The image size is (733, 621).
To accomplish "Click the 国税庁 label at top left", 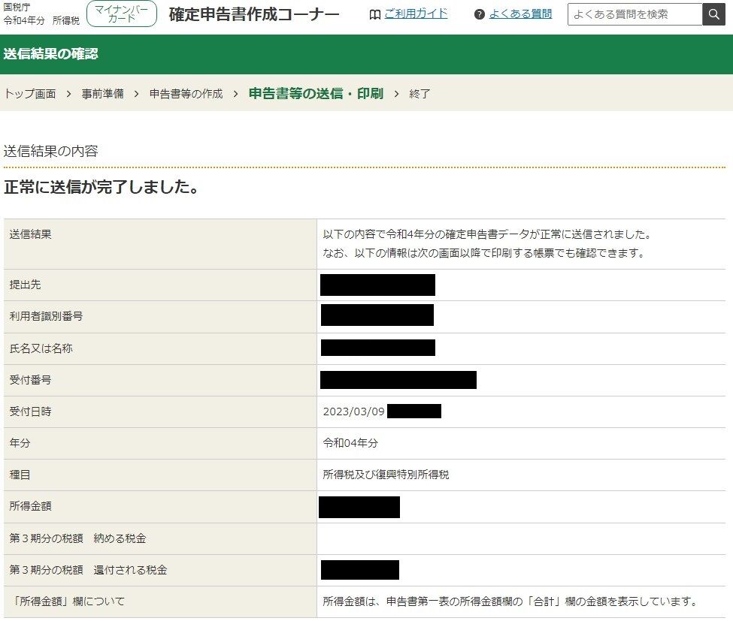I will pyautogui.click(x=17, y=7).
